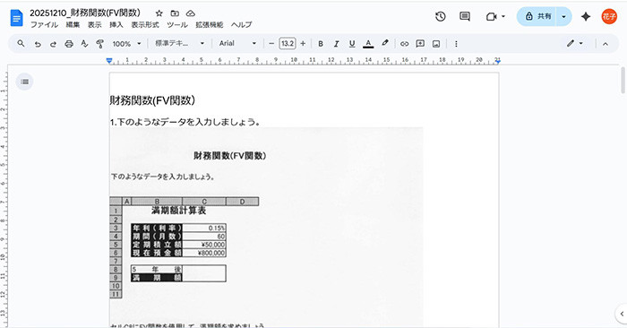Open the ヘルプ menu
This screenshot has width=627, height=328.
click(242, 25)
